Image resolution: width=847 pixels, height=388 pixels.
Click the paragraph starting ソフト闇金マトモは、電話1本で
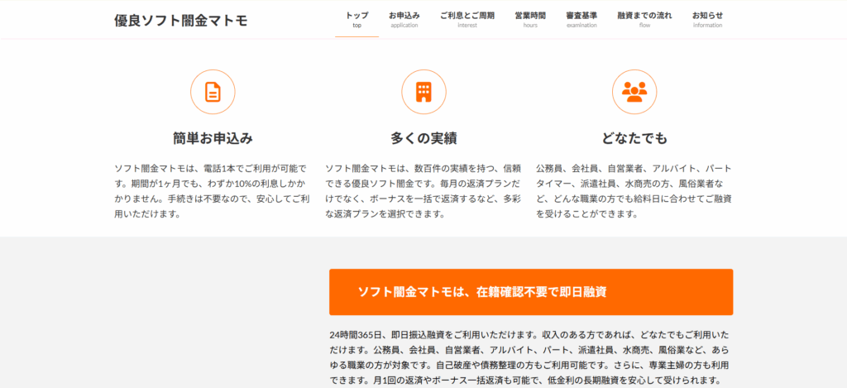(213, 191)
